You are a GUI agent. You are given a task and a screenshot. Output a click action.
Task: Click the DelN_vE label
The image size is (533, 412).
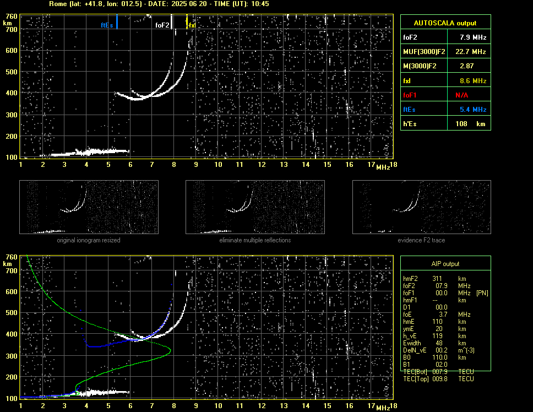[x=415, y=350]
